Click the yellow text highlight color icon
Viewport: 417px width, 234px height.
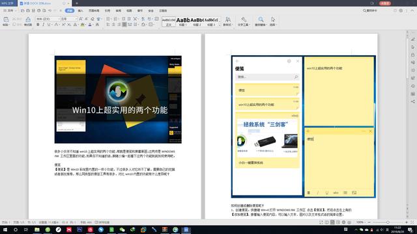pos(83,25)
